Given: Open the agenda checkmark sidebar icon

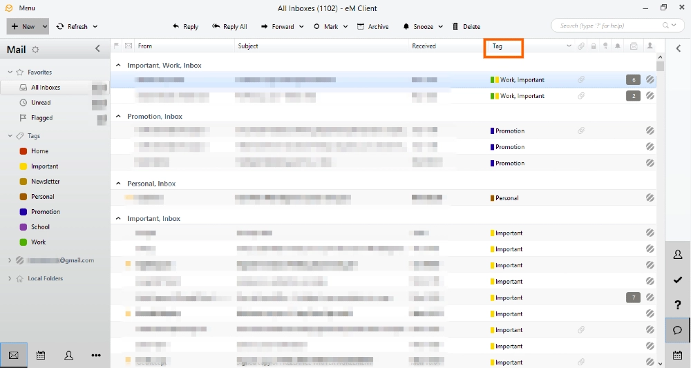Looking at the screenshot, I should point(678,280).
